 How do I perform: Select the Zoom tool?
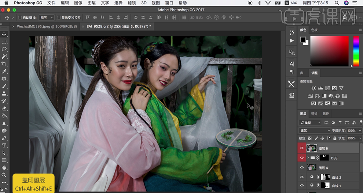click(x=4, y=175)
